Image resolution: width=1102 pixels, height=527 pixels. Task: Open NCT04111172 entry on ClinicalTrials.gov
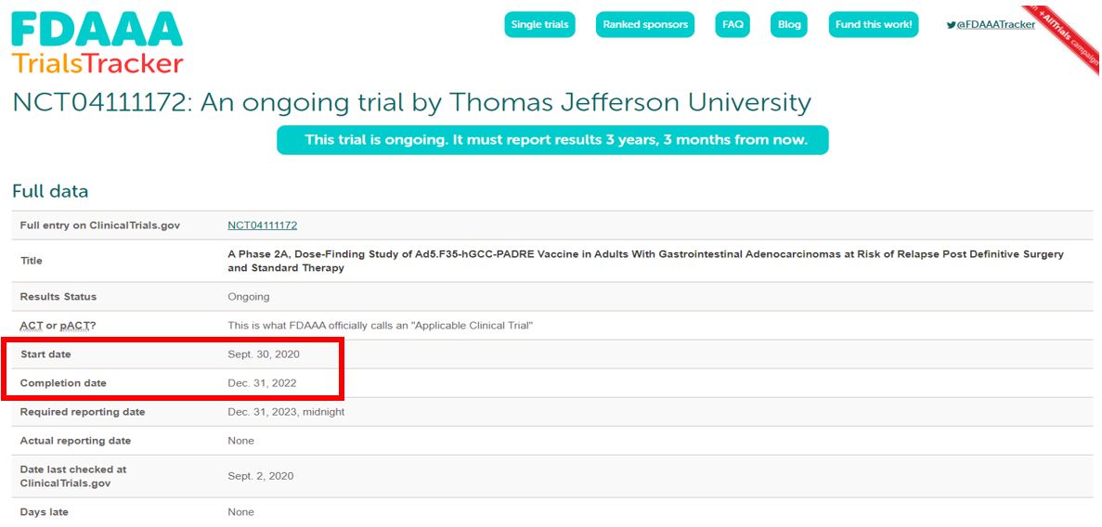click(262, 225)
